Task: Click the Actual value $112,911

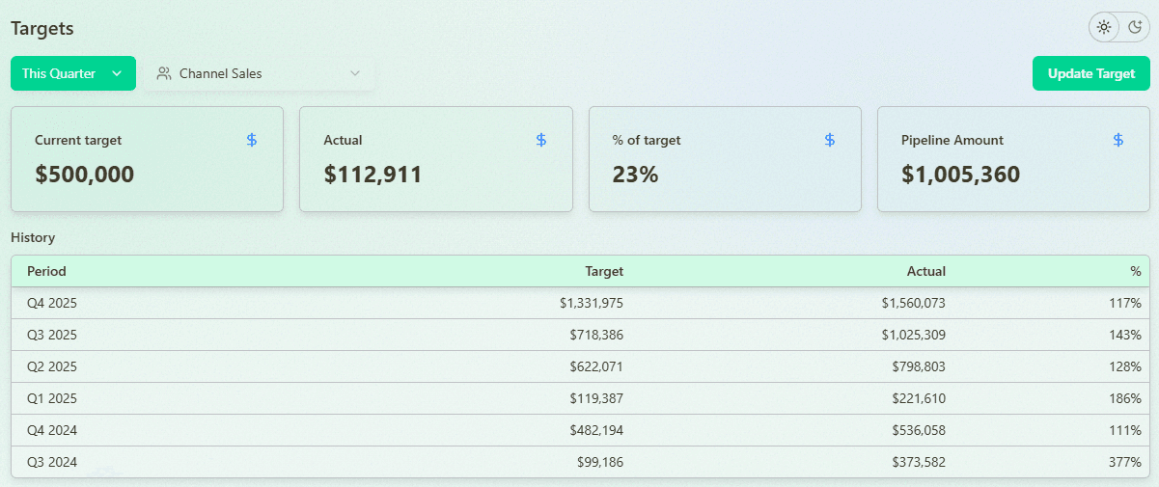Action: coord(373,175)
